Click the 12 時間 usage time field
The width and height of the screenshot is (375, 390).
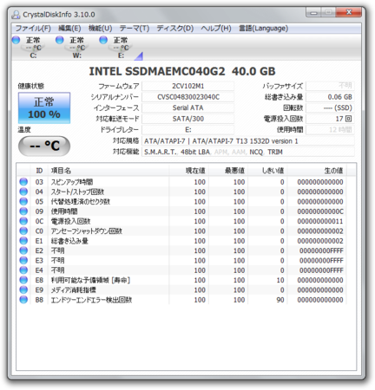[x=330, y=130]
